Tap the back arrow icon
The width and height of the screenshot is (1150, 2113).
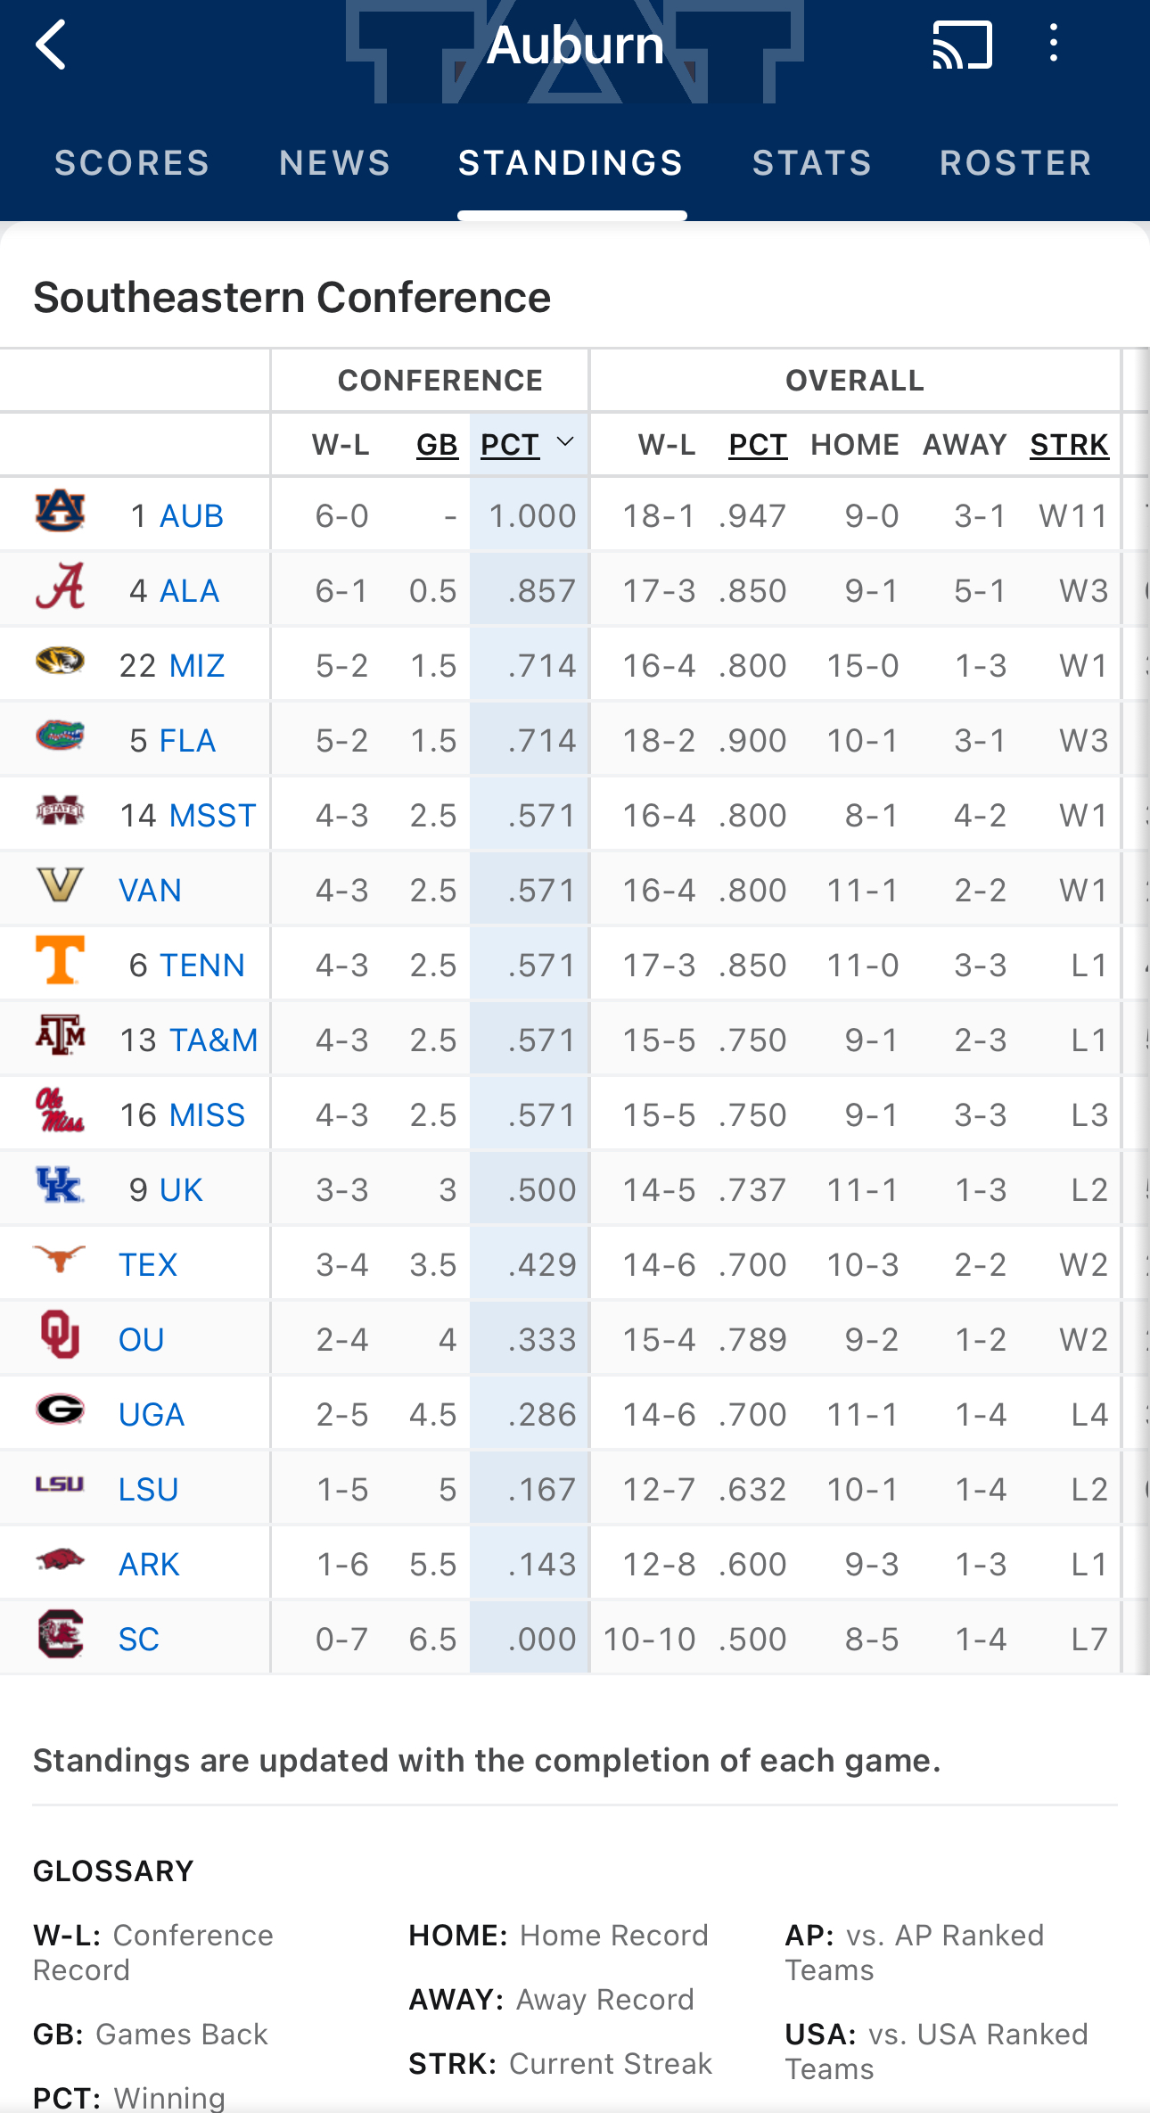coord(52,45)
